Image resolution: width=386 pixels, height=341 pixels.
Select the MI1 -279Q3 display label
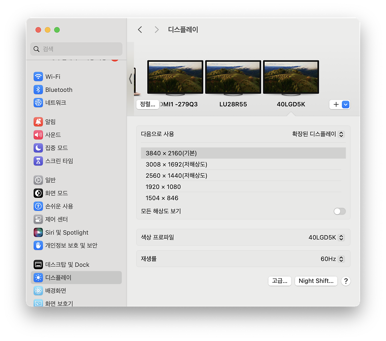coord(179,104)
